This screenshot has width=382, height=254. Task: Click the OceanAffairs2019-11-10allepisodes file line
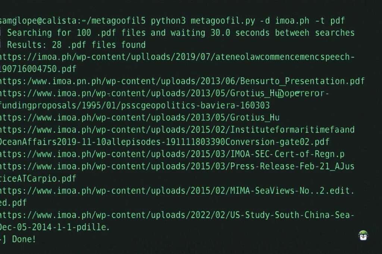[x=165, y=142]
